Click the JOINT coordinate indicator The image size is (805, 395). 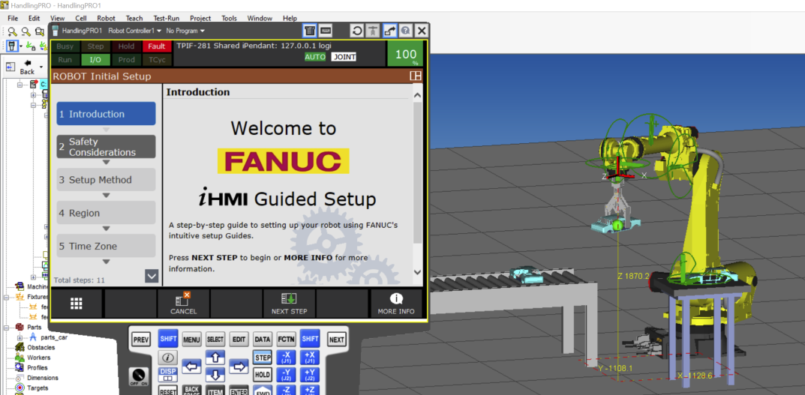click(x=344, y=57)
